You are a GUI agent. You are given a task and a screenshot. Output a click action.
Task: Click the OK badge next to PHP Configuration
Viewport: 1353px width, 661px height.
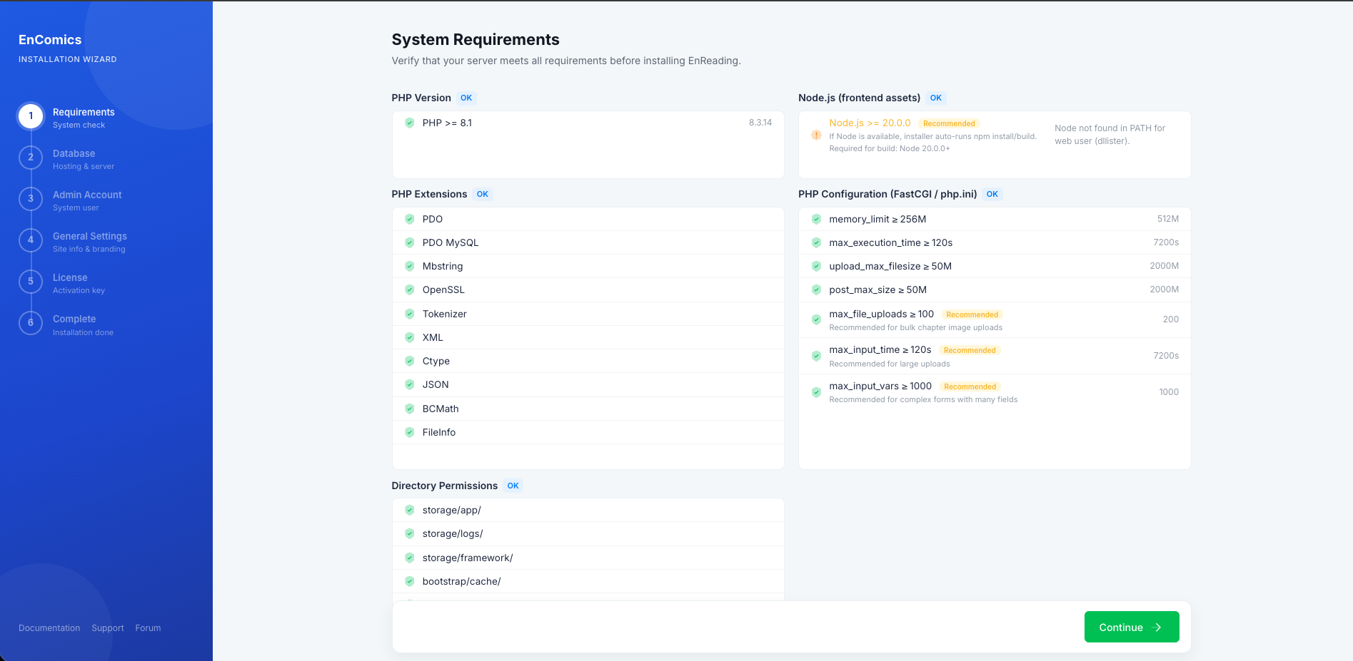pos(992,194)
